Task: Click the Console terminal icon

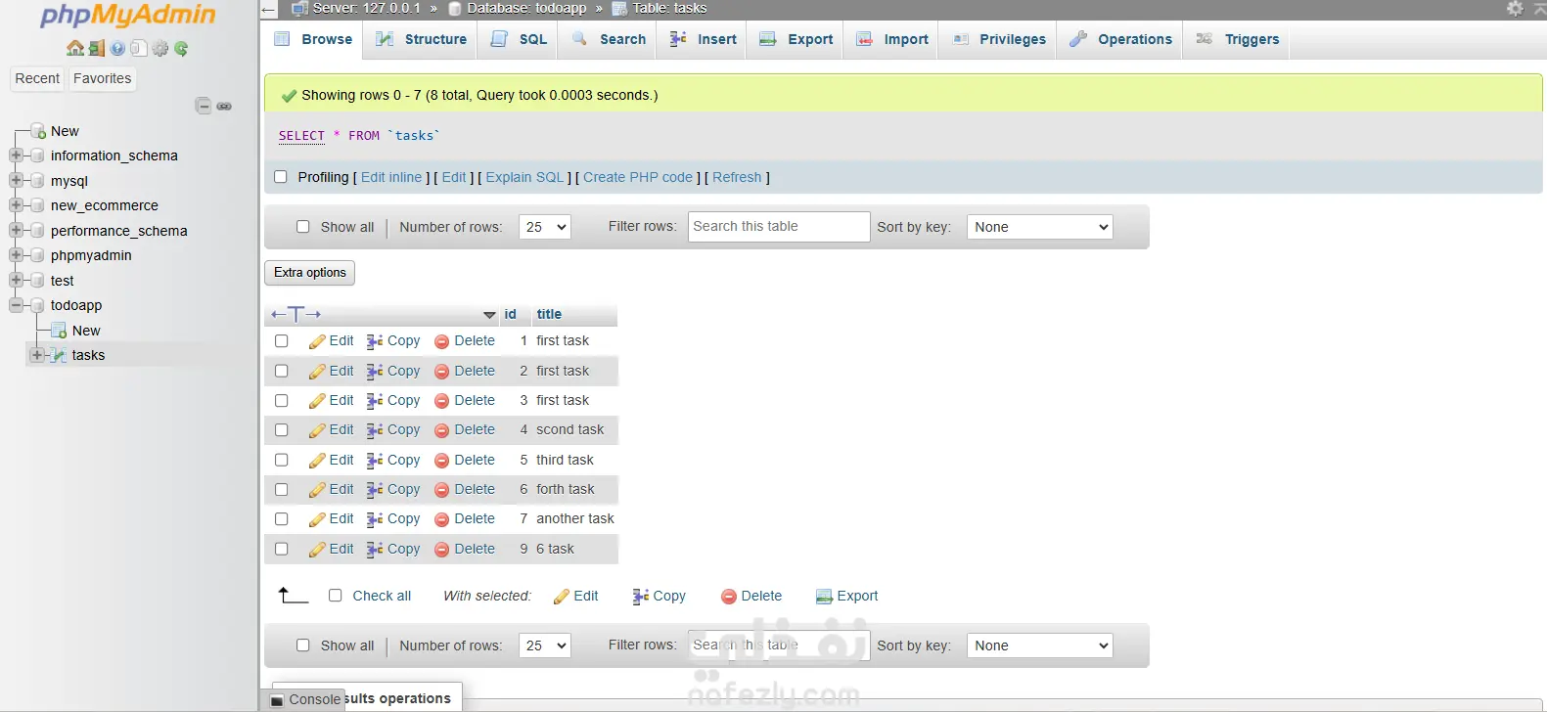Action: [x=277, y=700]
